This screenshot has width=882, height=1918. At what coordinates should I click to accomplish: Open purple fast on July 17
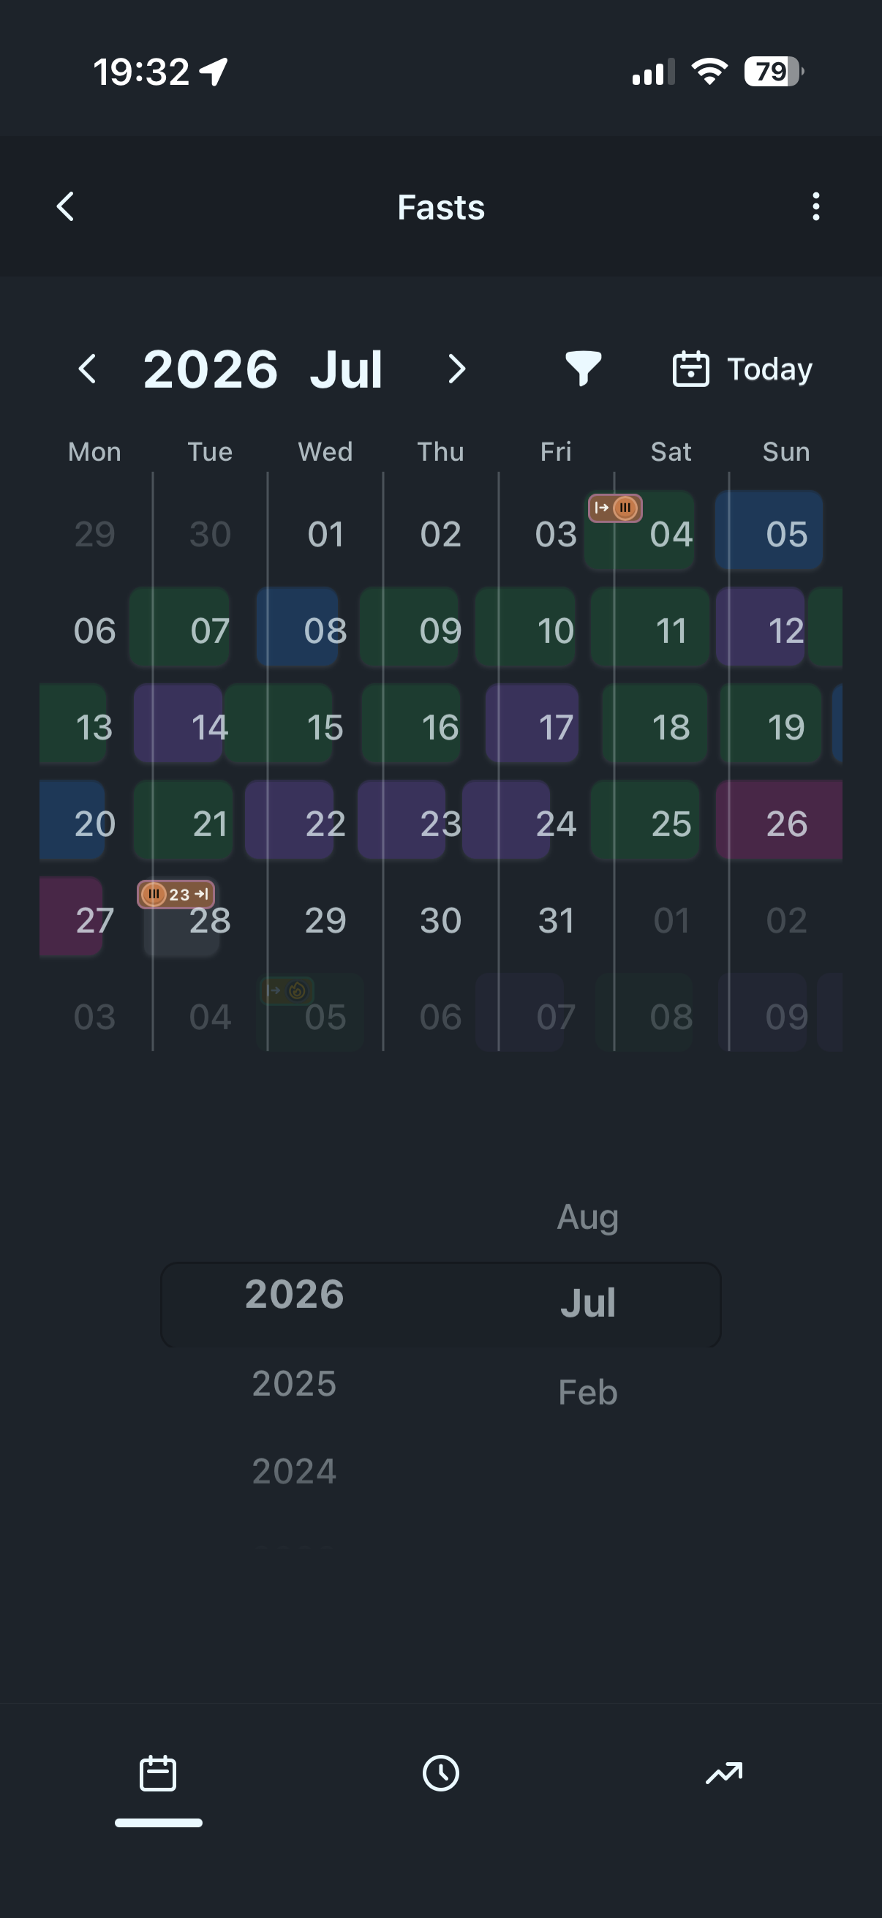click(x=532, y=723)
